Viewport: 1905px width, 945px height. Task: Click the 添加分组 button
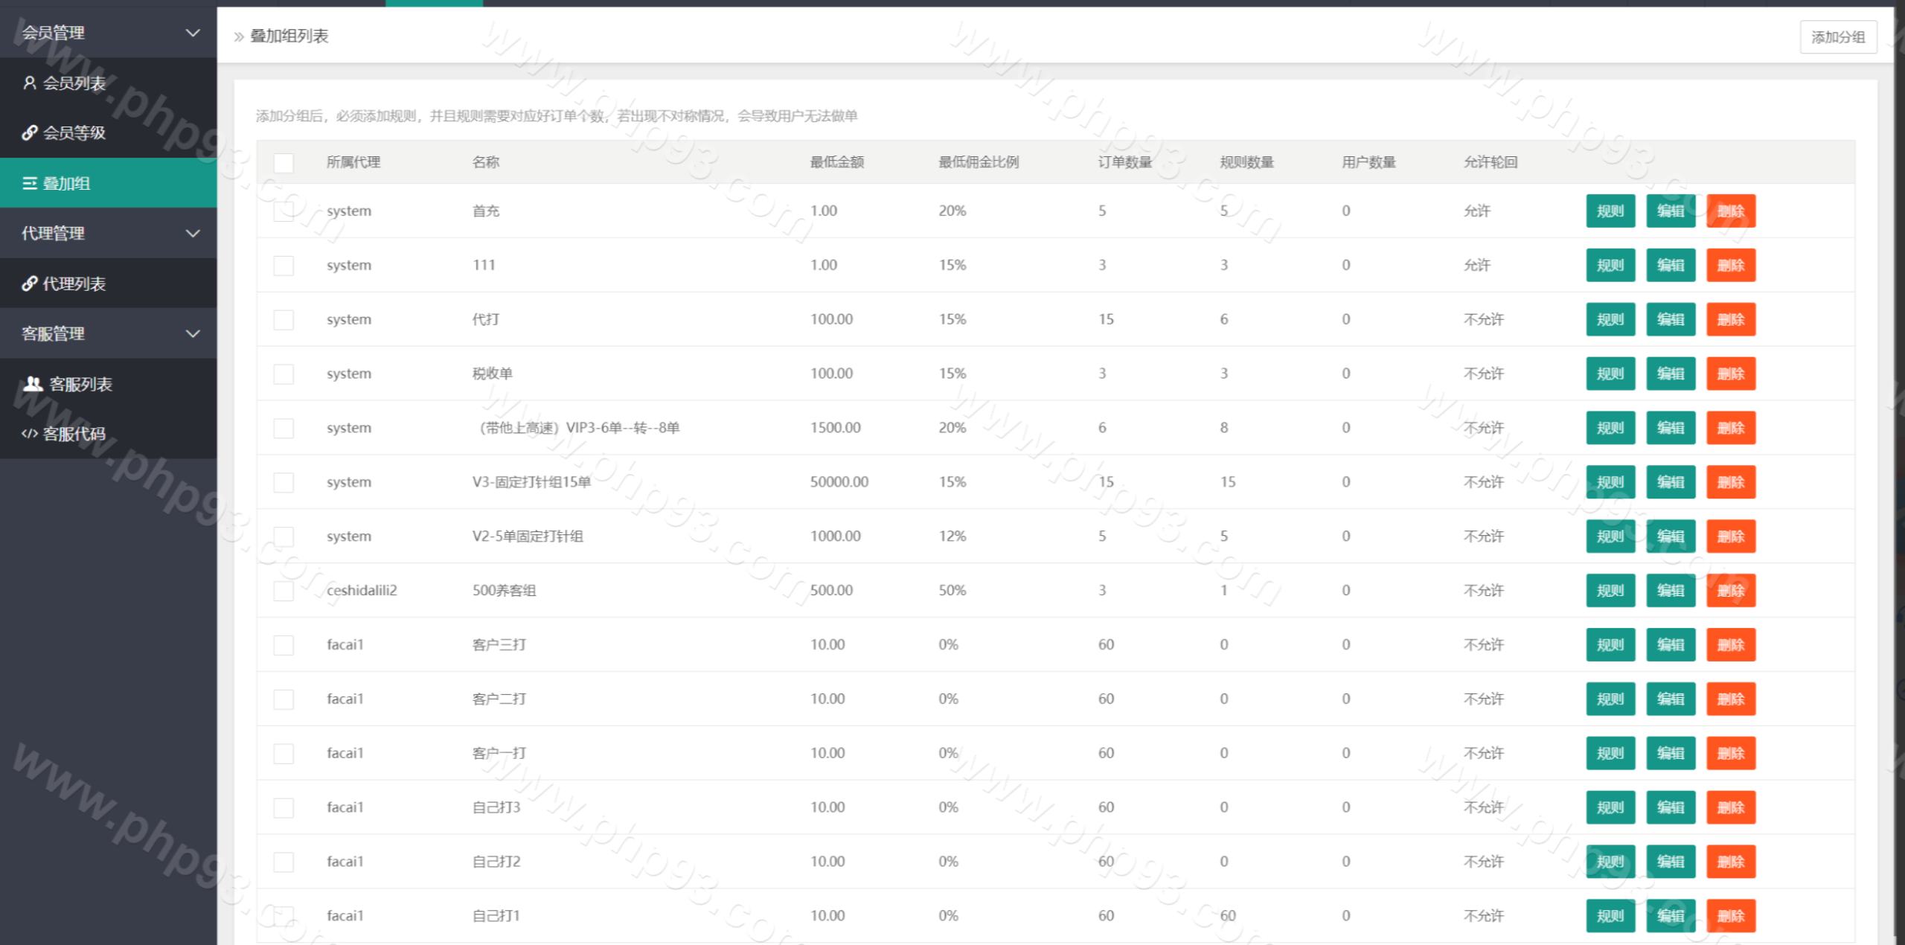[1837, 37]
